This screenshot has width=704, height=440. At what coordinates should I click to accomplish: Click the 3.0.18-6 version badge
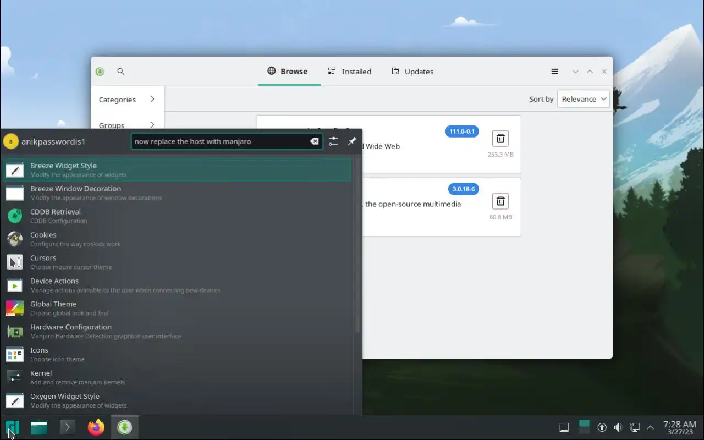click(464, 189)
